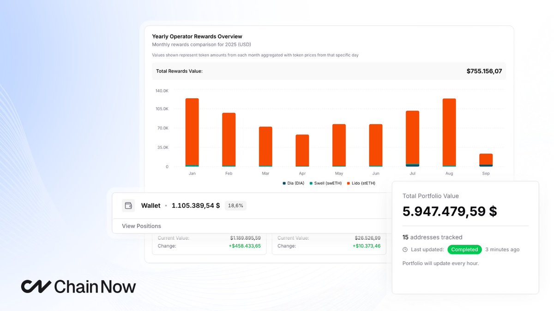The height and width of the screenshot is (311, 554).
Task: Select the May rewards bar
Action: tap(339, 145)
